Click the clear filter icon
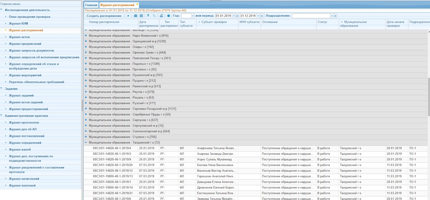The image size is (430, 200). pyautogui.click(x=154, y=16)
